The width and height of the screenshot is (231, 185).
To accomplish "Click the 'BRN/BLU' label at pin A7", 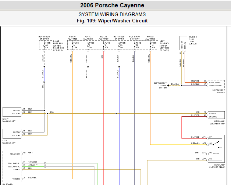I will click(195, 84).
